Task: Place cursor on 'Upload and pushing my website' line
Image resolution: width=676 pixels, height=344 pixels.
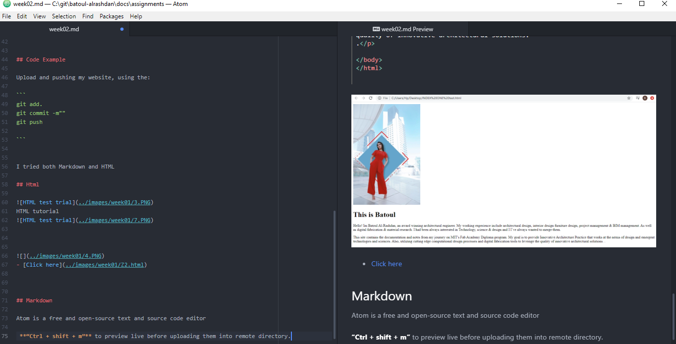Action: pyautogui.click(x=83, y=77)
